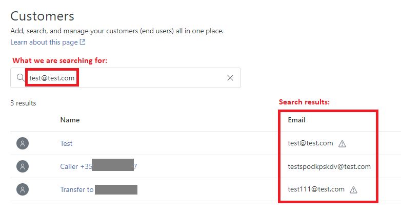
Task: Select the testspodkpskdv@test.com email cell
Action: tap(329, 166)
